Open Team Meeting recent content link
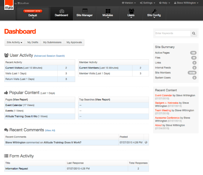This screenshot has height=175, width=203. 163,110
